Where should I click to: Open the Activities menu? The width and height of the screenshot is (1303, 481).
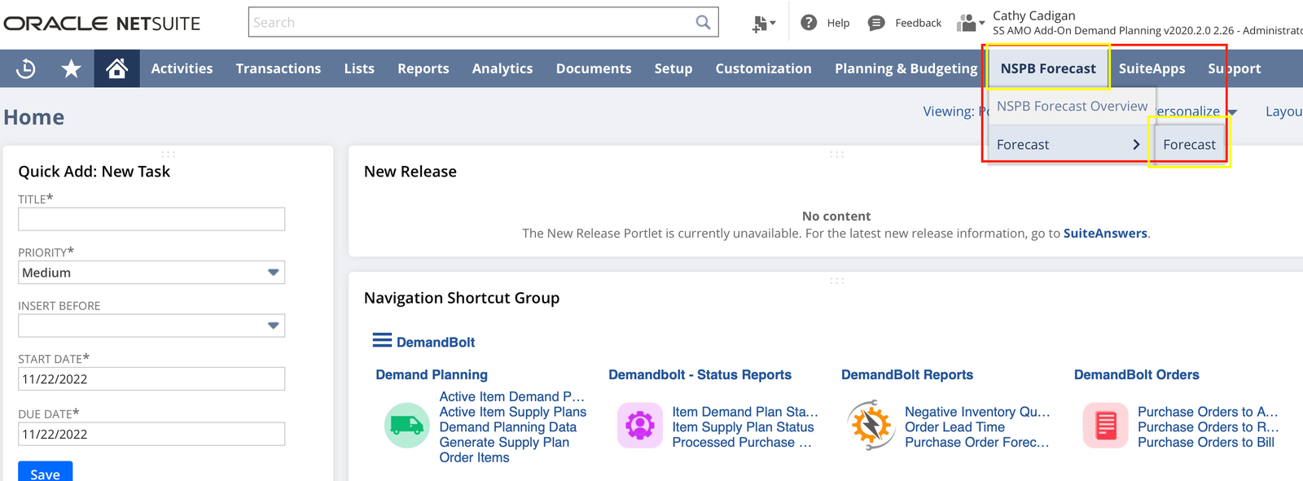(182, 68)
